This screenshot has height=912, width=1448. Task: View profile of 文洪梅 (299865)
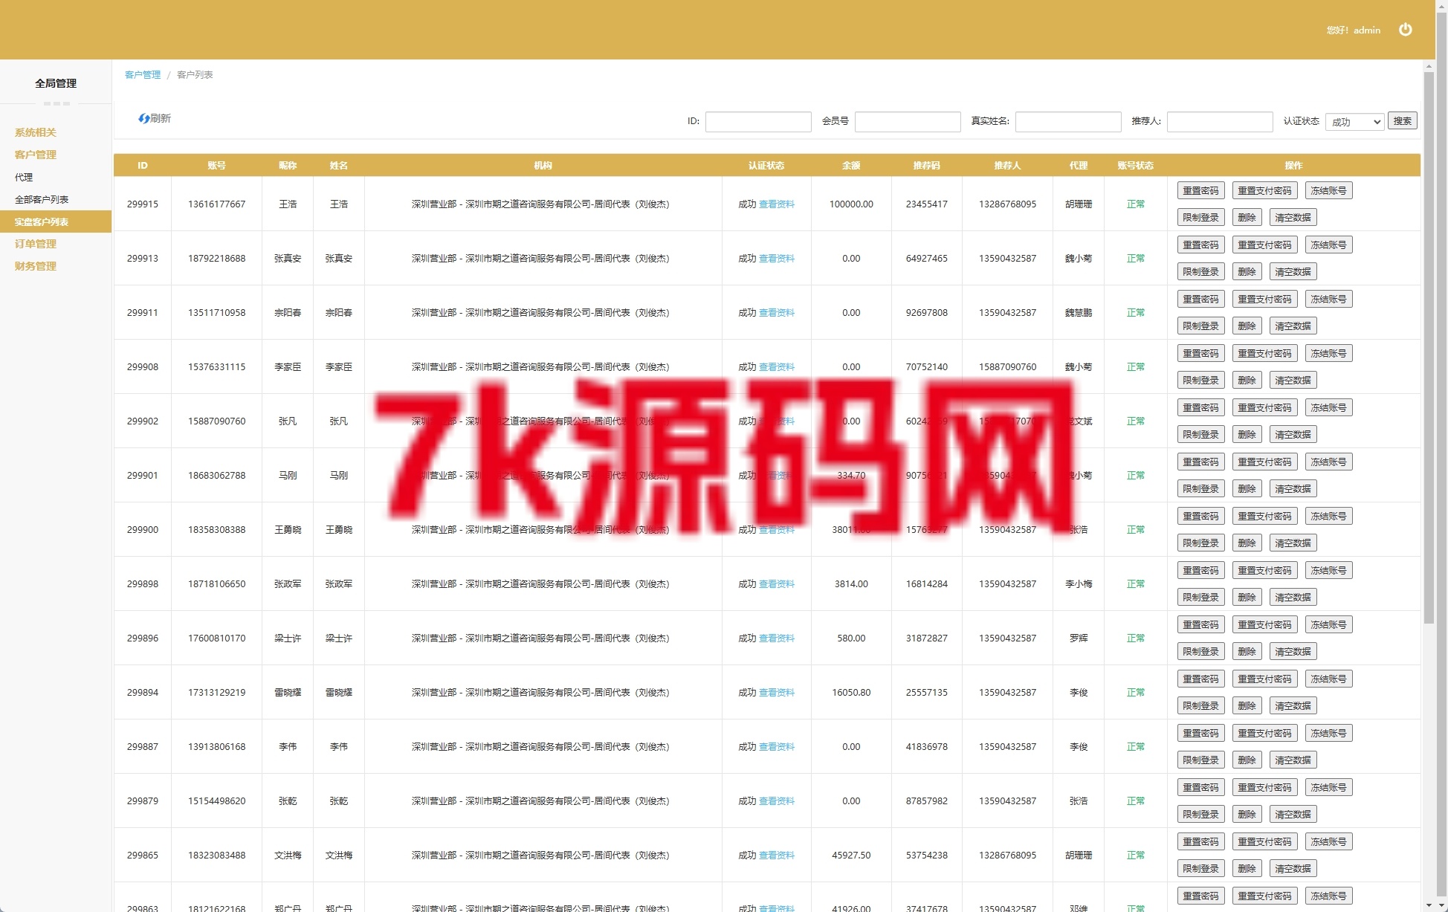click(776, 855)
